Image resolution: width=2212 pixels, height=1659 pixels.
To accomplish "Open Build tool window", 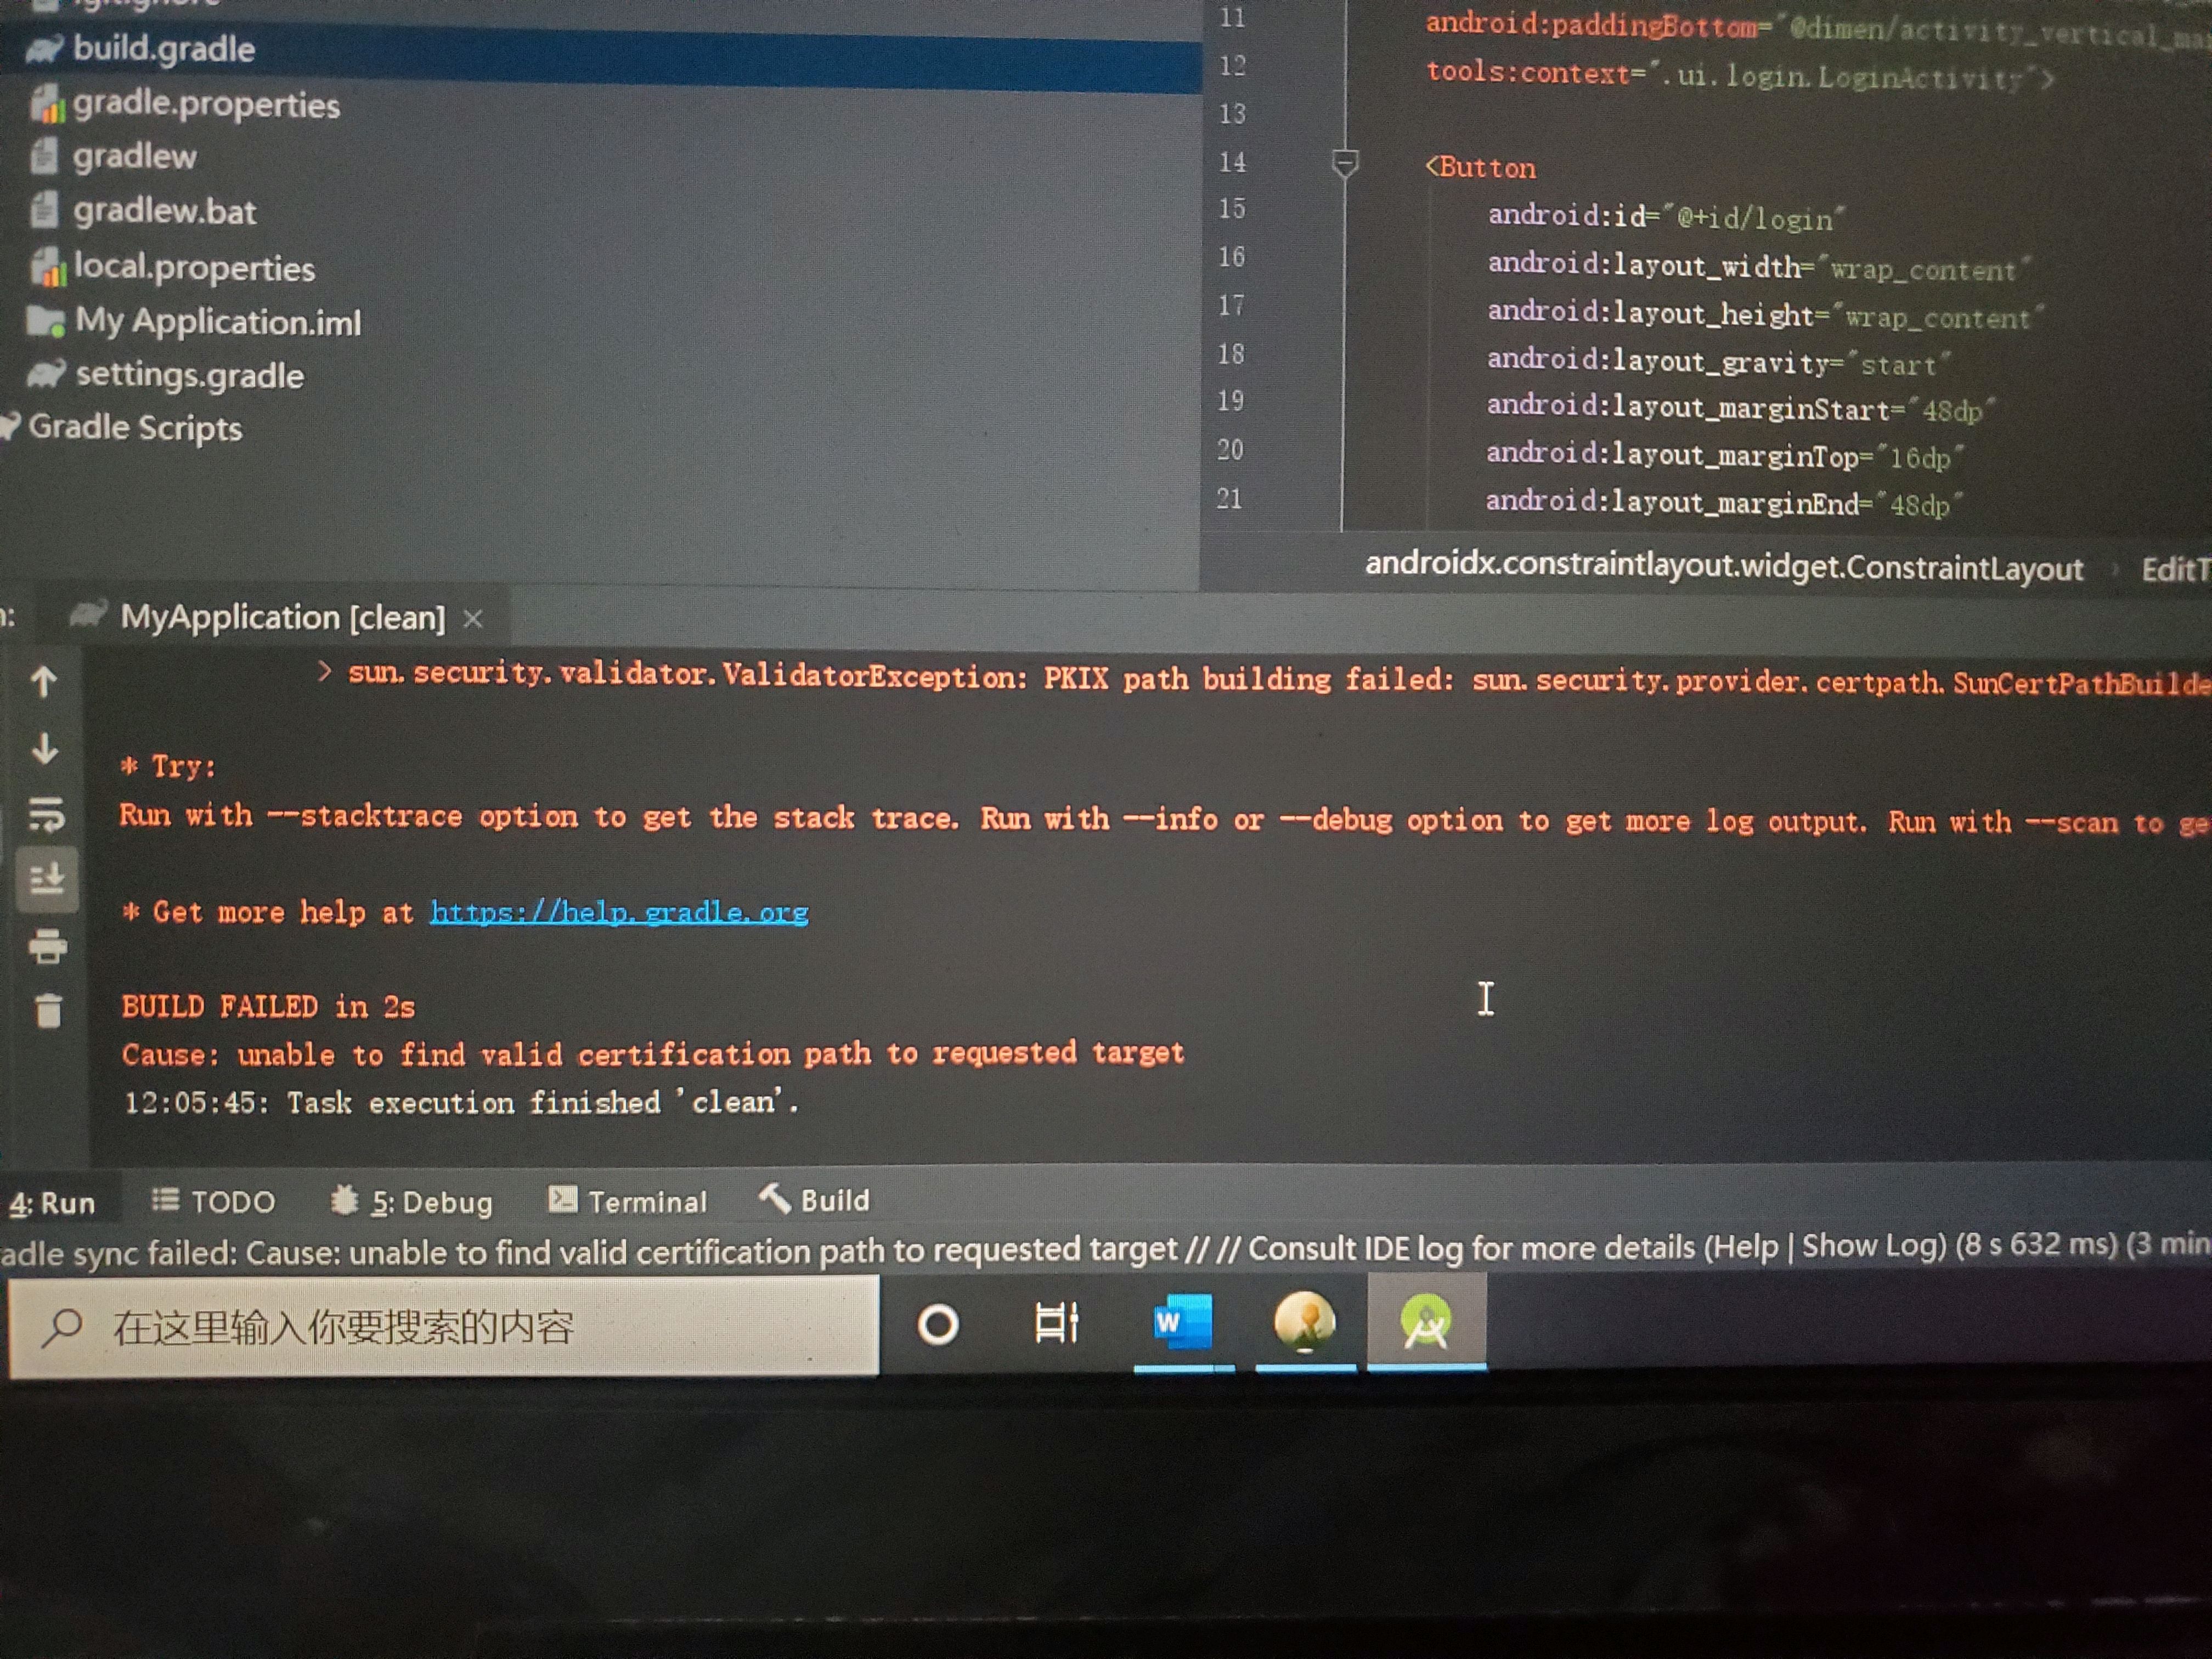I will (814, 1199).
